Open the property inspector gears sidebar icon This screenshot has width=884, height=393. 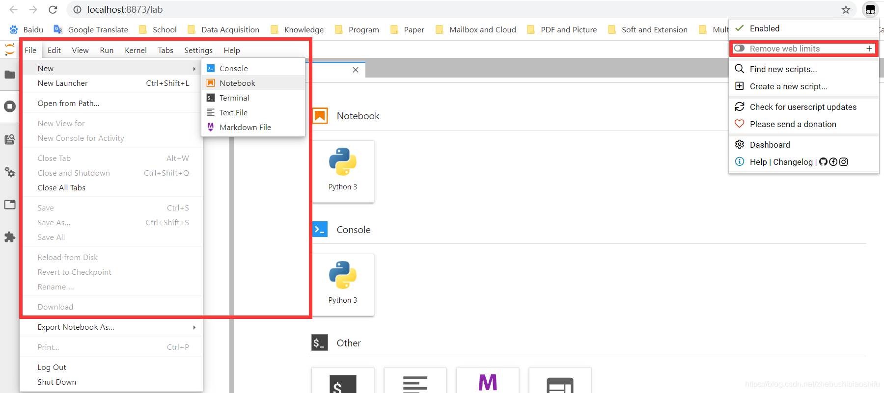tap(10, 172)
